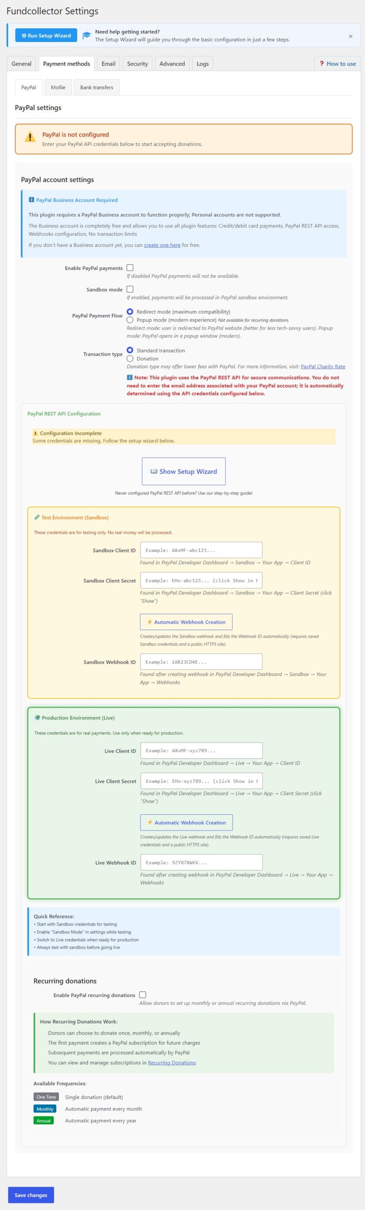Viewport: 365px width, 1210px height.
Task: Switch to the Email tab
Action: [x=108, y=64]
